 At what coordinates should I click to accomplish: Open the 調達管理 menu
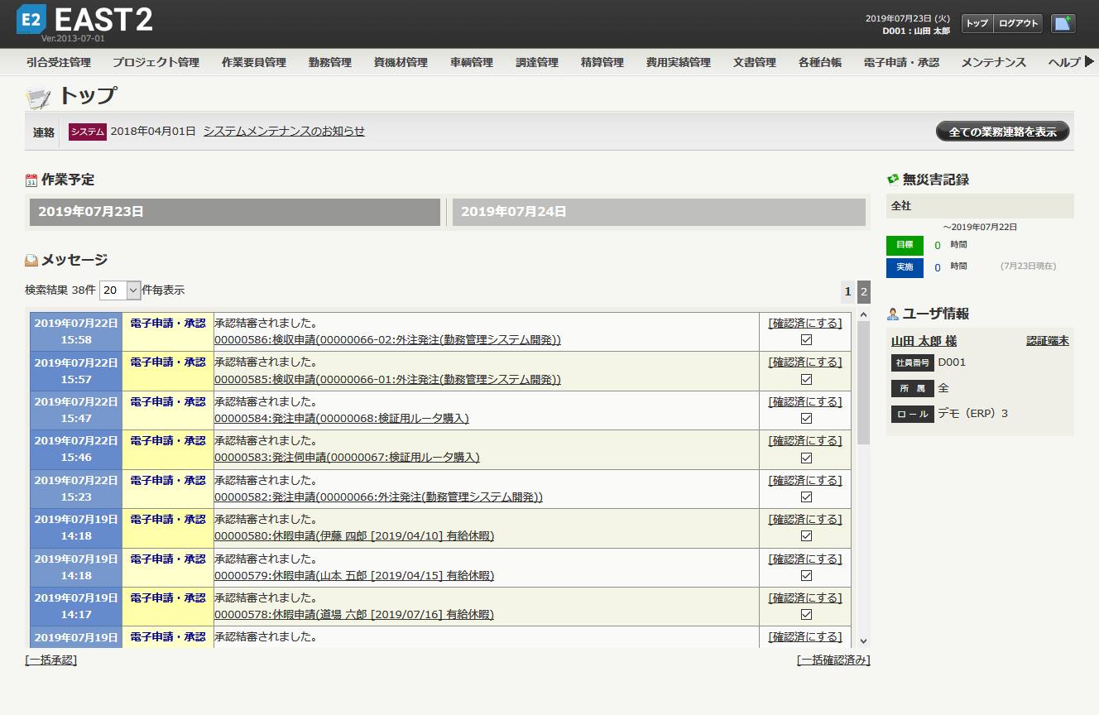[537, 62]
